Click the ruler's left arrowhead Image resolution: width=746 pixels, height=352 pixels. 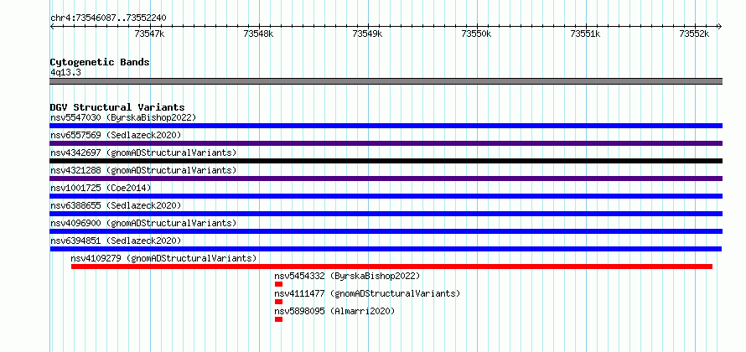point(52,26)
